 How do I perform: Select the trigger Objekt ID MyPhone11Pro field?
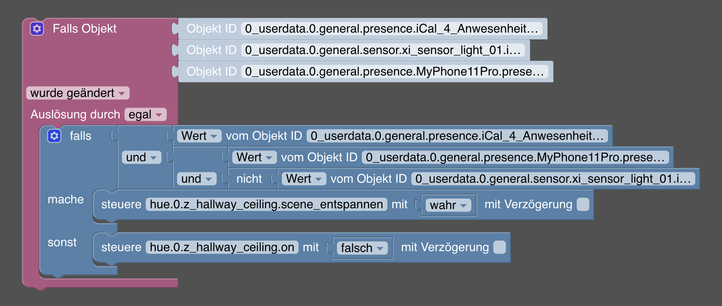coord(394,71)
